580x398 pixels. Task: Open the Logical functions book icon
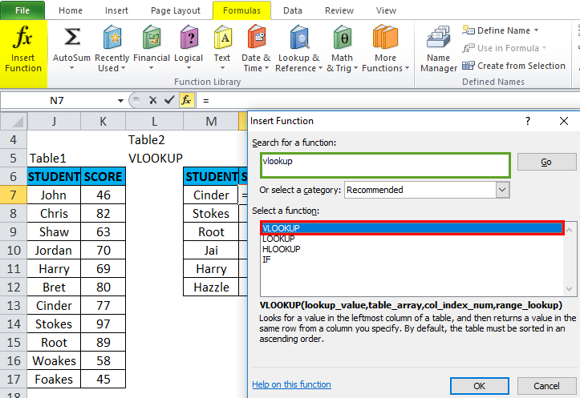(x=189, y=38)
